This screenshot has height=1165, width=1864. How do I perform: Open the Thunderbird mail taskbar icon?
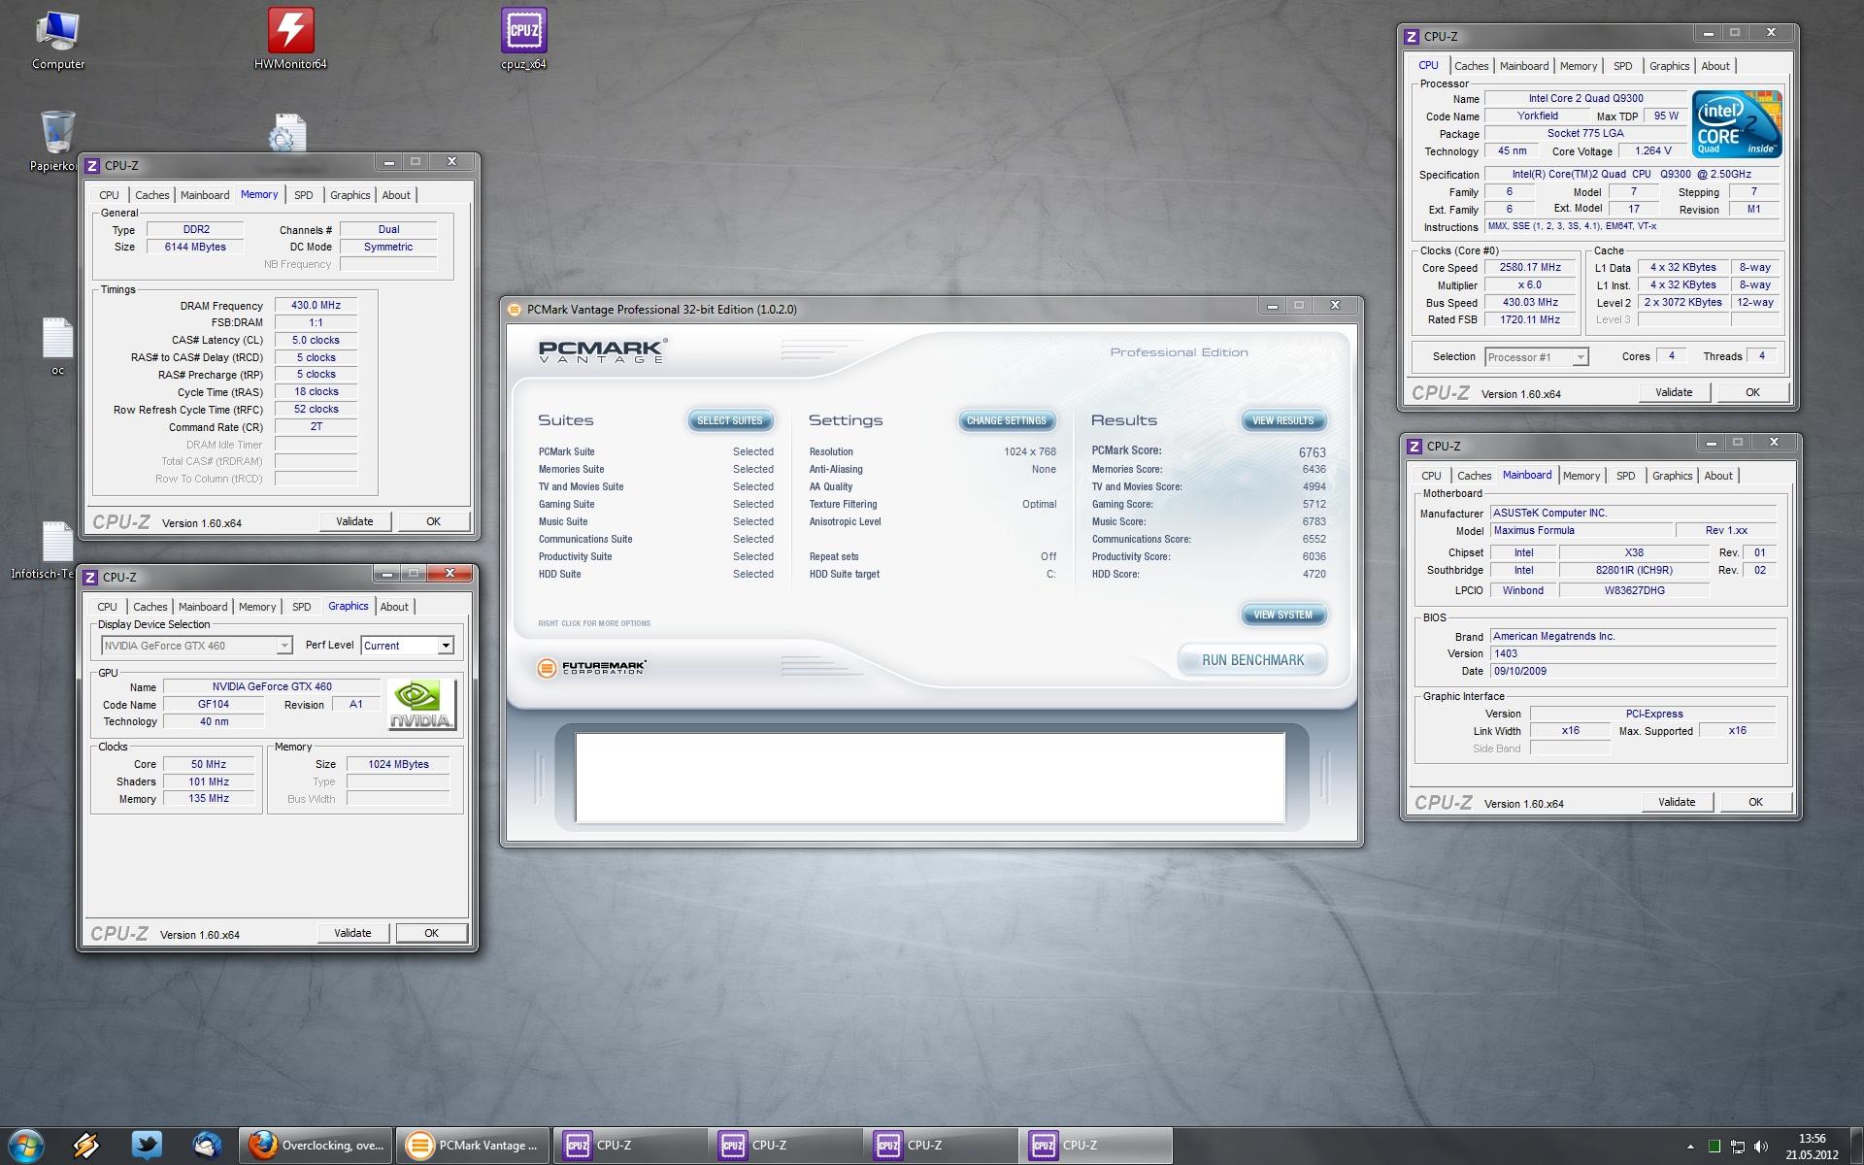coord(207,1146)
